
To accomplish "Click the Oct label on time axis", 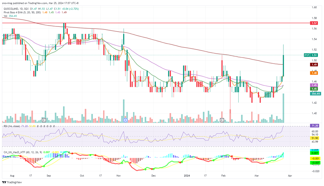I will click(x=82, y=176).
